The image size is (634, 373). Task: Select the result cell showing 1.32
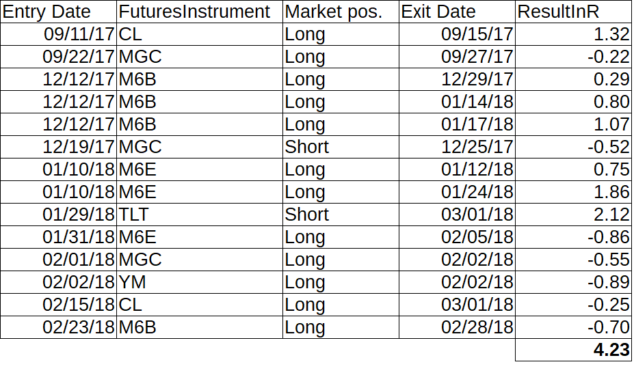573,34
